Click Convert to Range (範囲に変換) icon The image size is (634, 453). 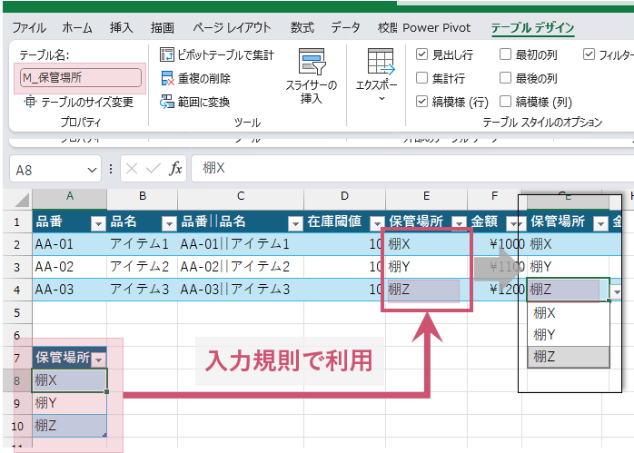[x=166, y=102]
